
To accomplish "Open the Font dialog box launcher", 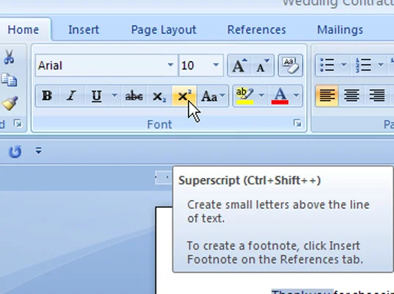I will pyautogui.click(x=298, y=123).
